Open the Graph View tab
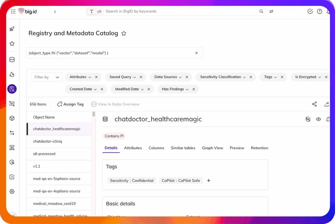This screenshot has height=224, width=335. click(x=212, y=148)
